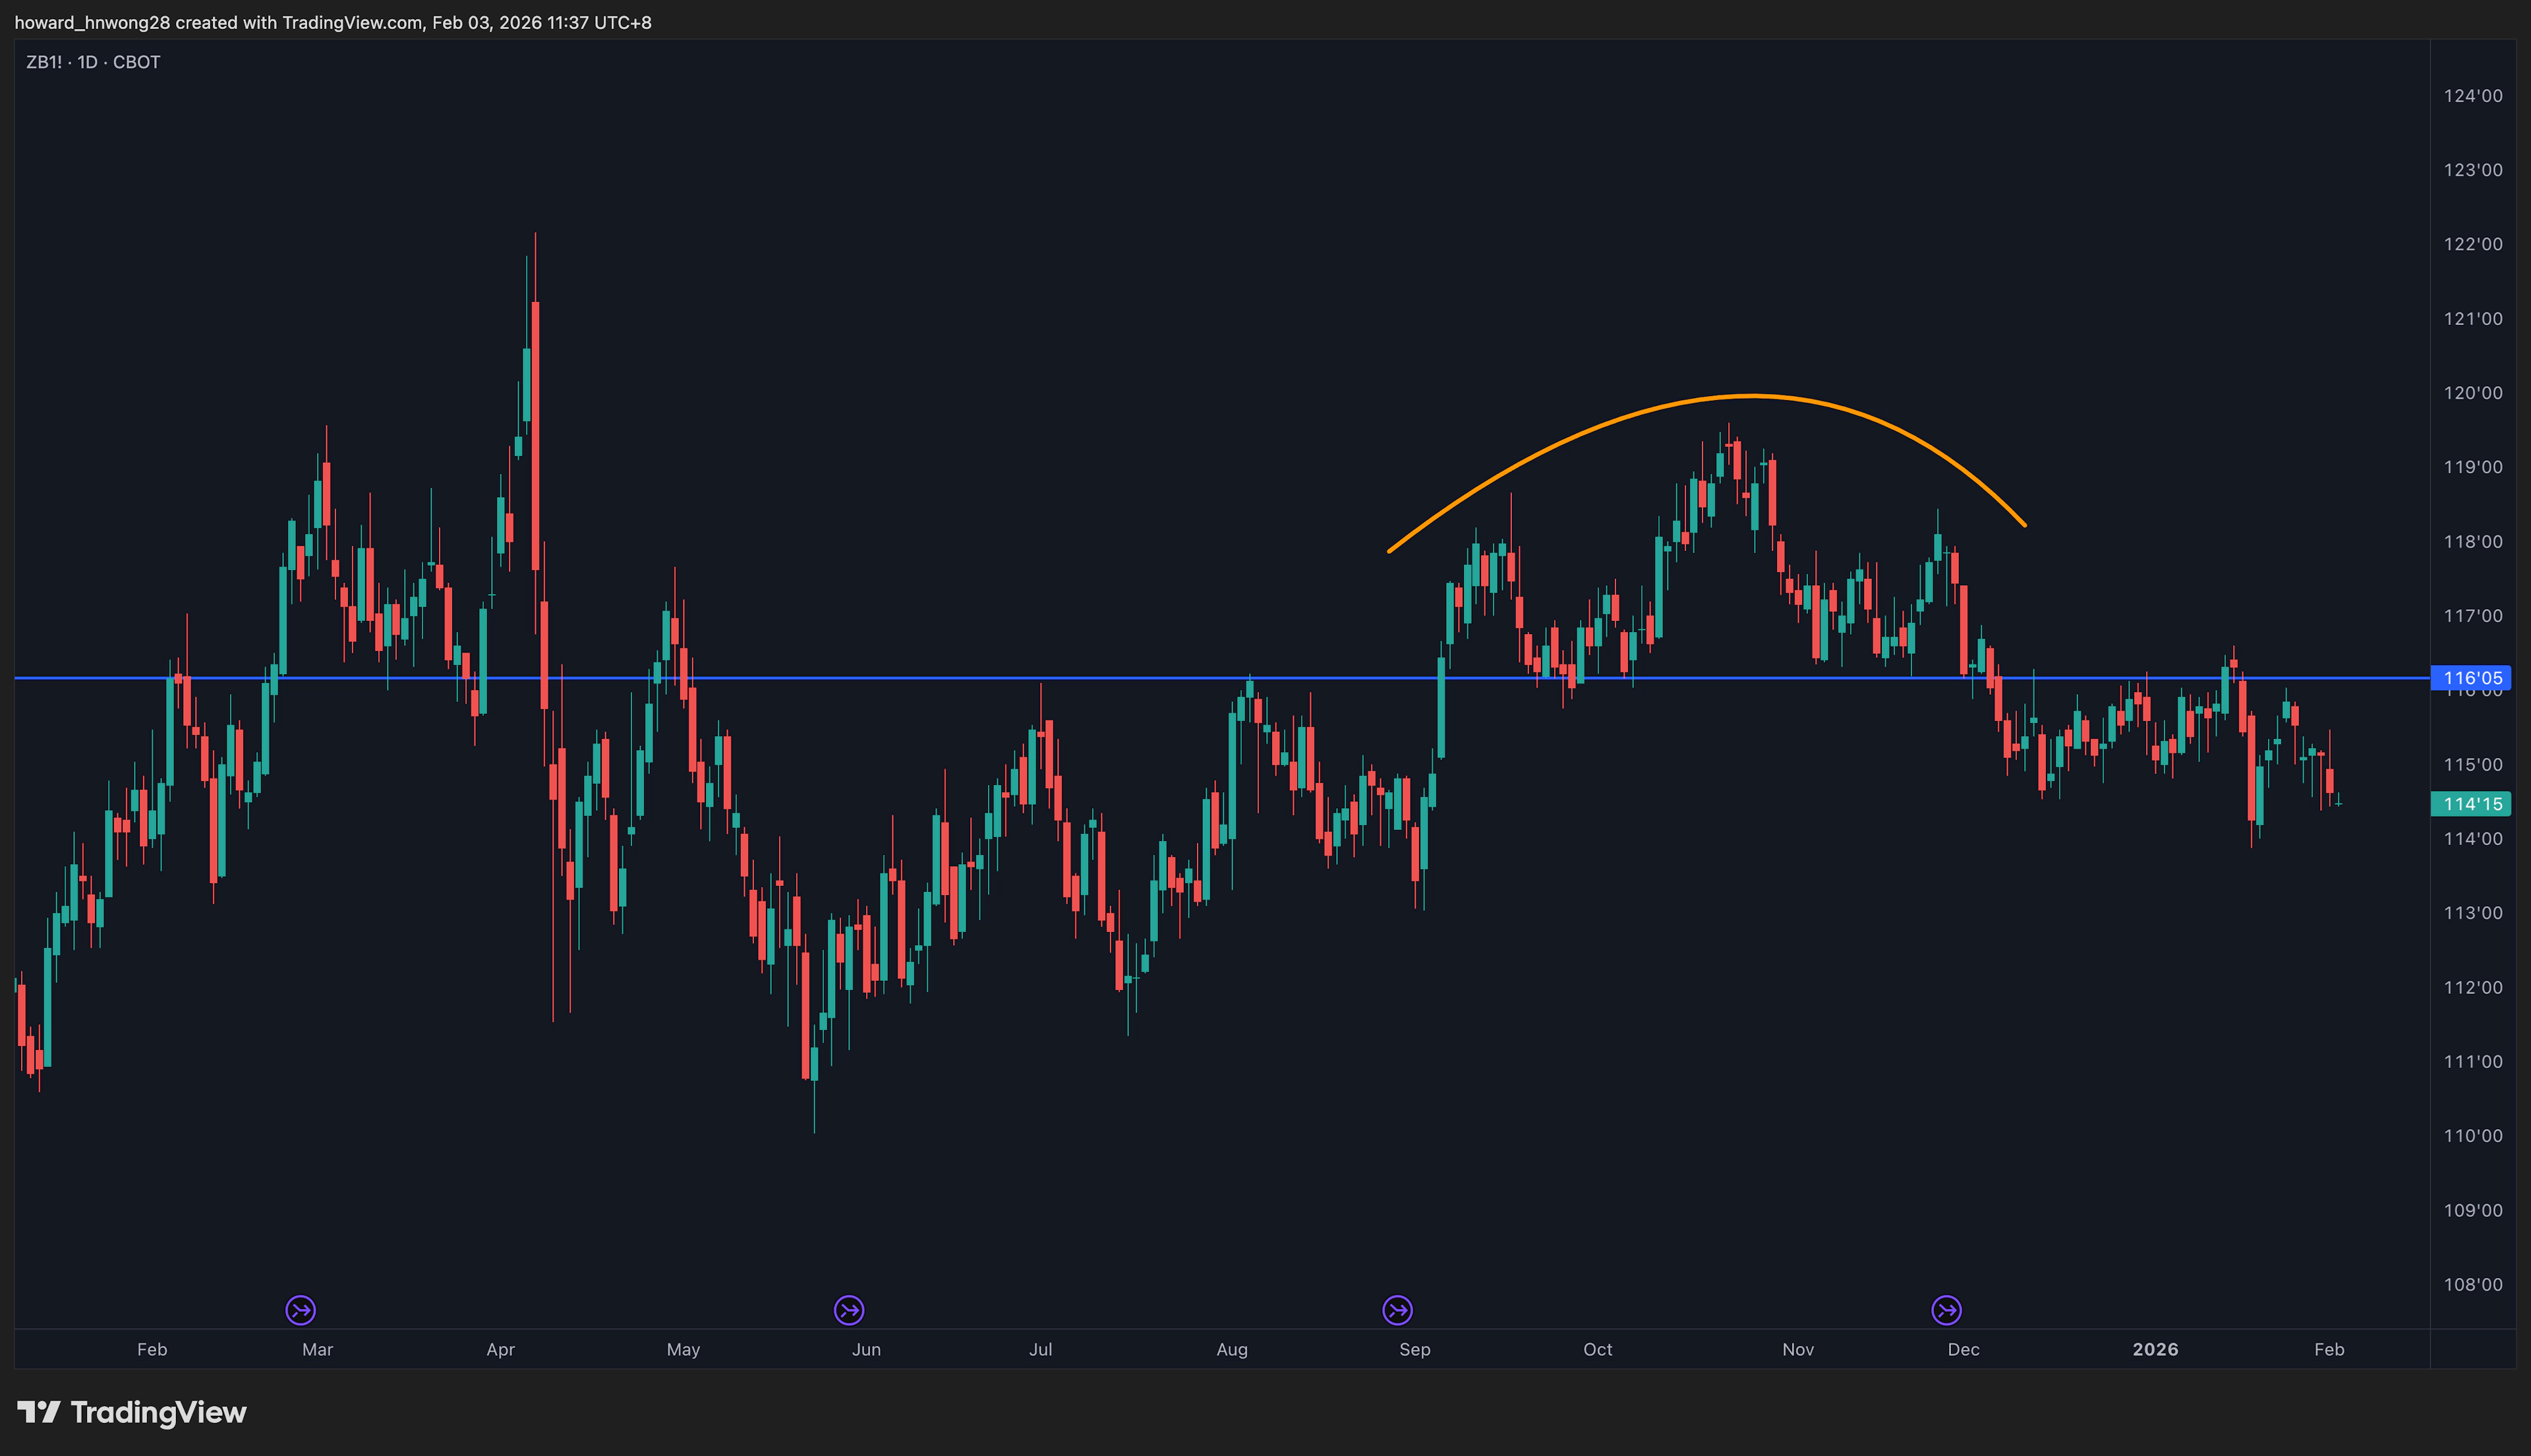Click the 110'00 price axis label
2531x1456 pixels.
(x=2473, y=1136)
